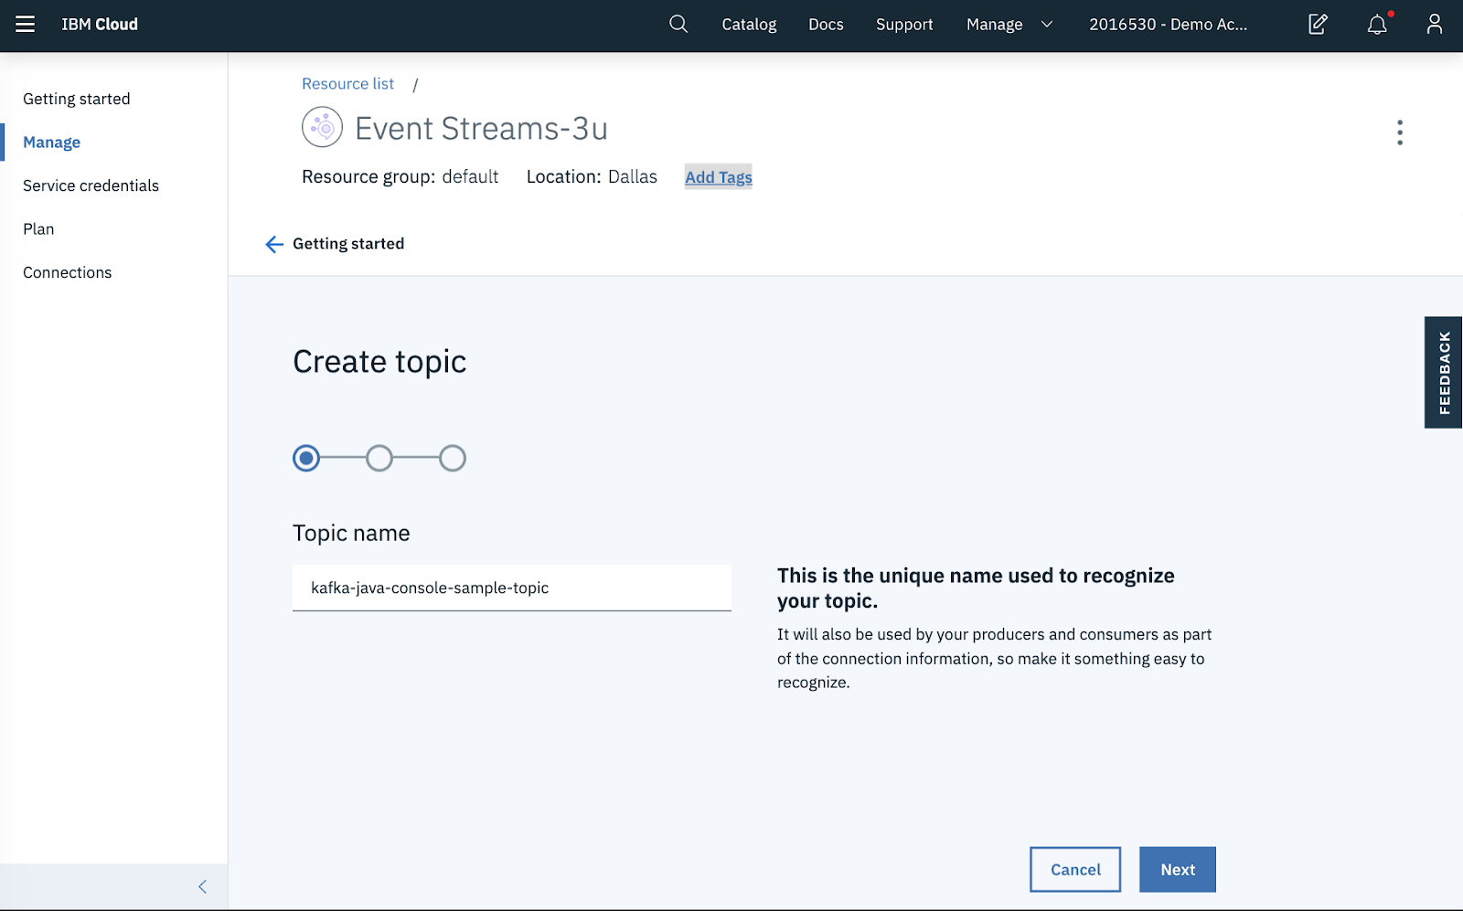Click the Cancel button
The height and width of the screenshot is (911, 1463).
tap(1075, 870)
